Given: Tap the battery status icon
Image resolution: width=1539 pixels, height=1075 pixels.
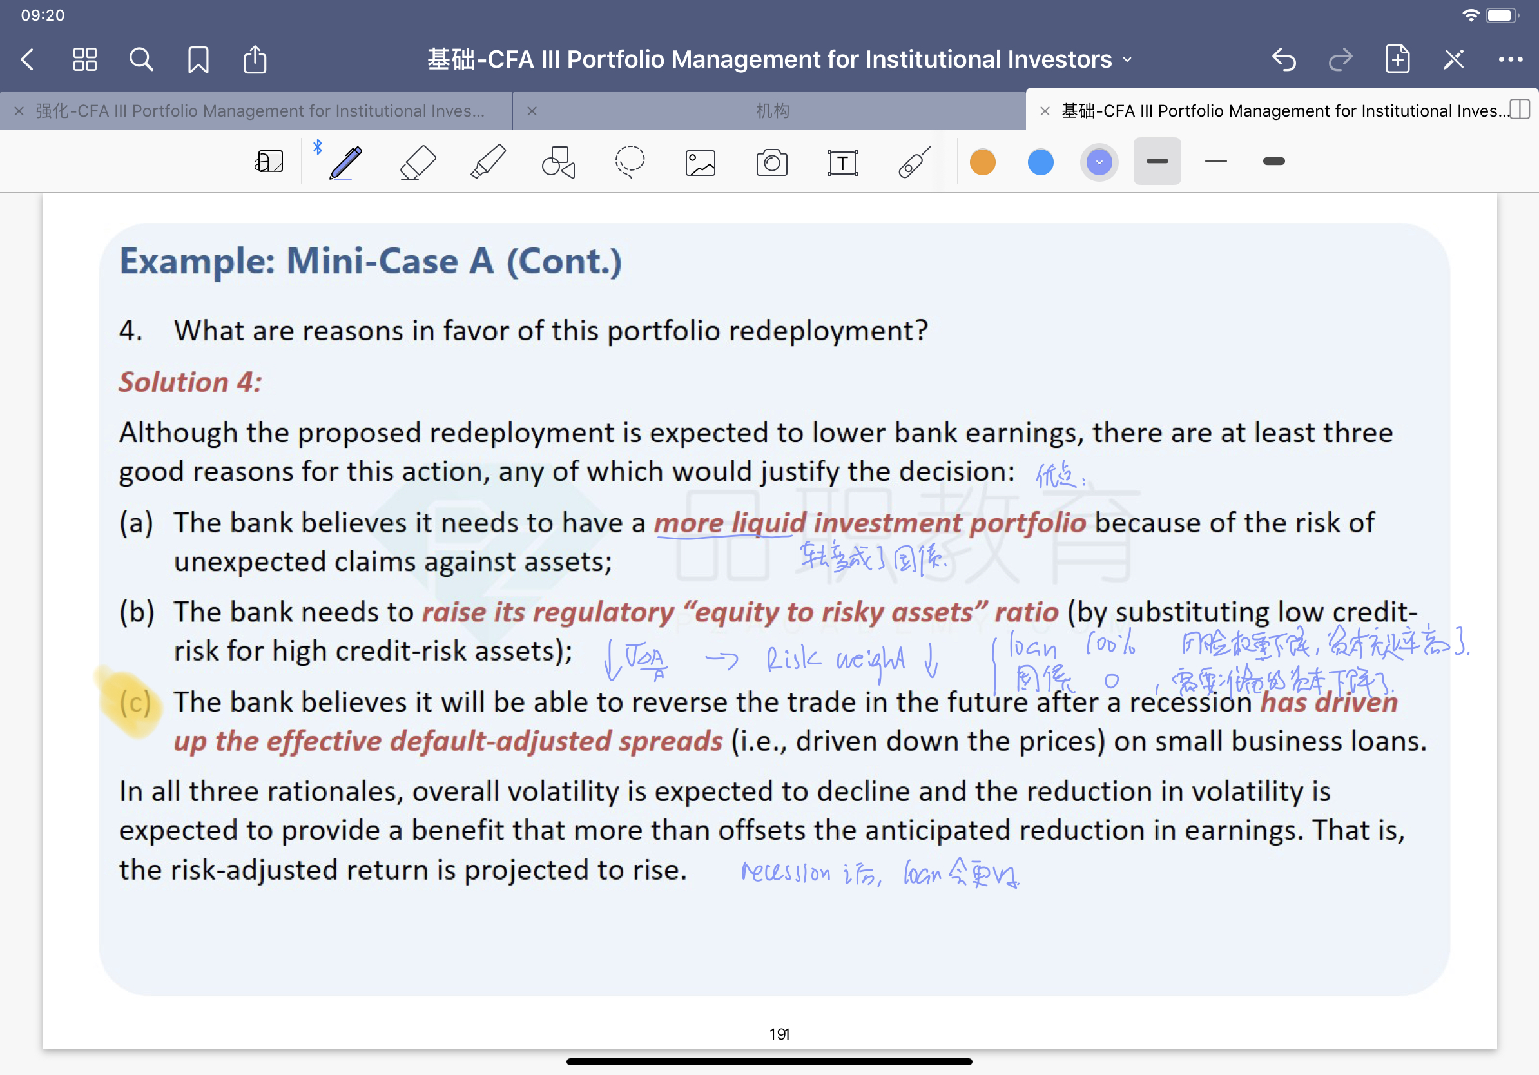Looking at the screenshot, I should (x=1502, y=15).
